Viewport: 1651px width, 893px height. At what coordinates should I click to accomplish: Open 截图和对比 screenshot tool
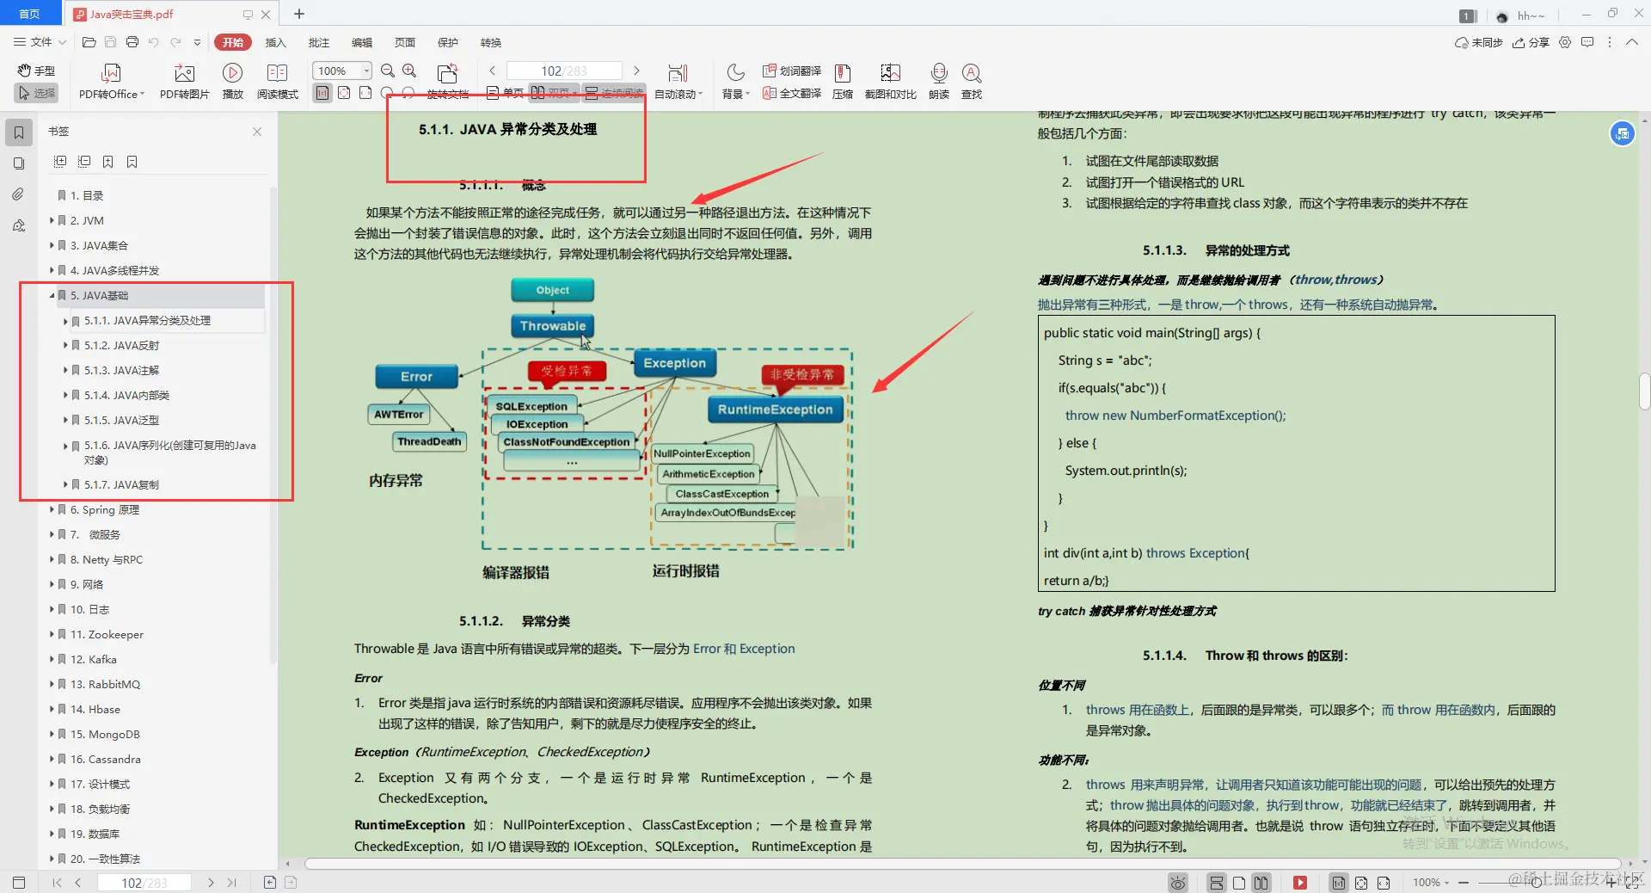890,80
